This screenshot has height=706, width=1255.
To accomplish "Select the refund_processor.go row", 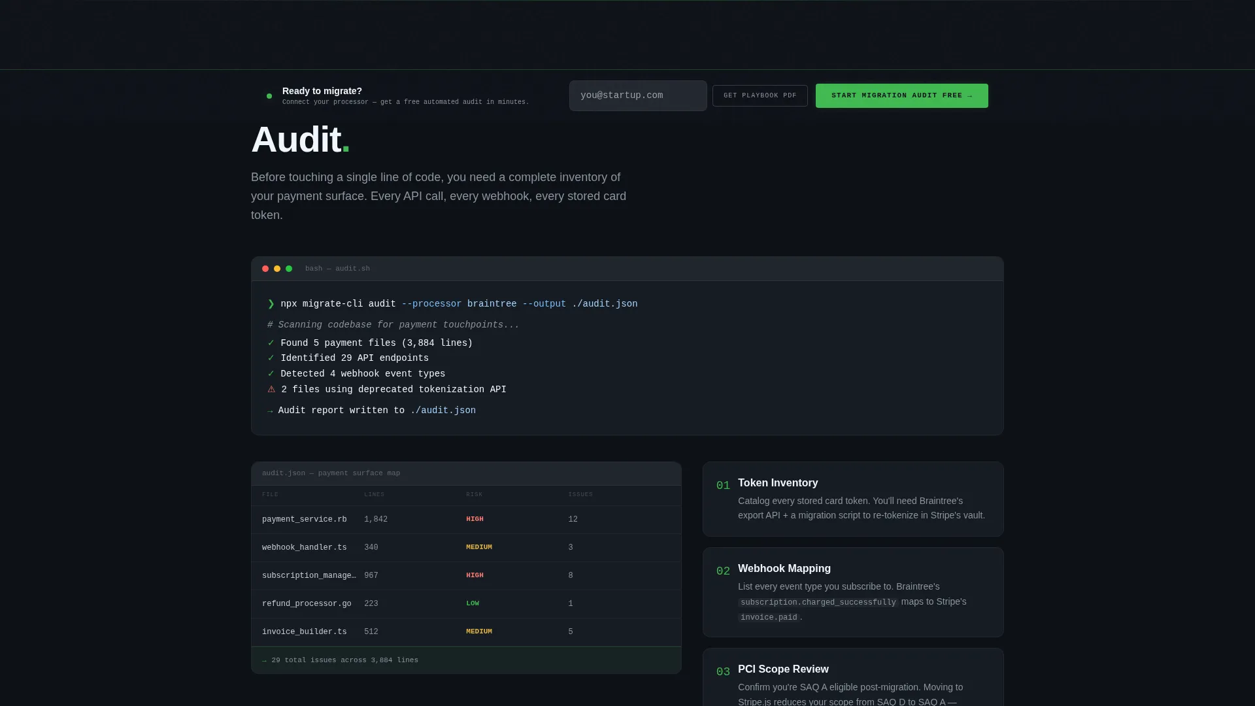I will [466, 604].
